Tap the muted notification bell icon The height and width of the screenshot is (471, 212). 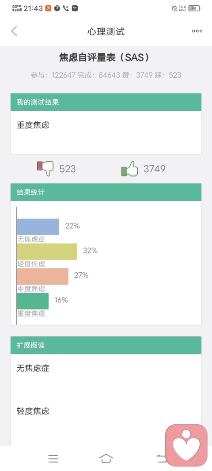tap(174, 8)
